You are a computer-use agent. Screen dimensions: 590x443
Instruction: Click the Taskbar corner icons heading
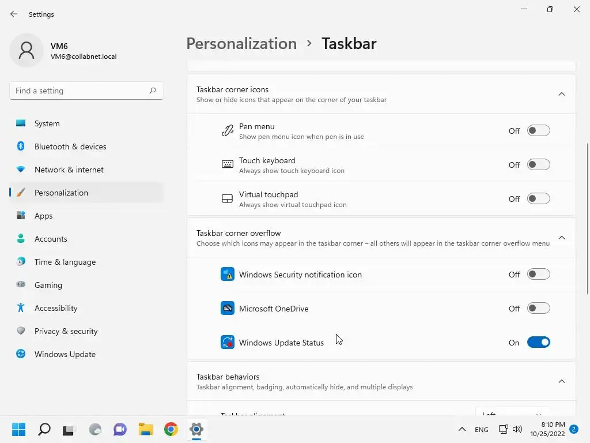click(232, 89)
